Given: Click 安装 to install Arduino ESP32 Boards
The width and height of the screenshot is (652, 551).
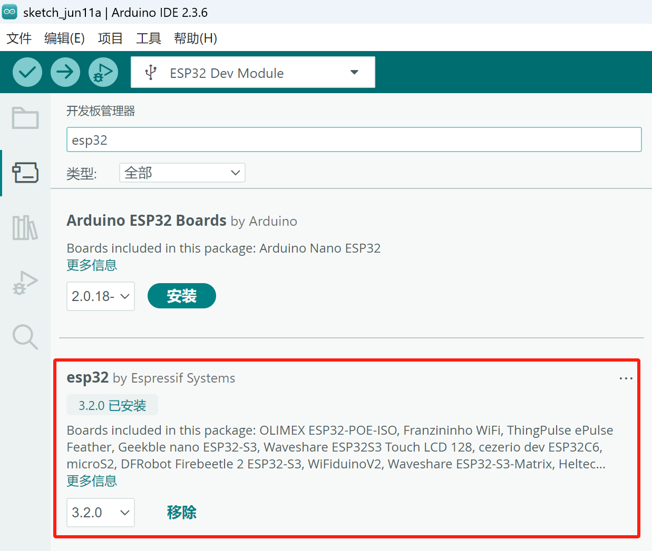Looking at the screenshot, I should 182,296.
